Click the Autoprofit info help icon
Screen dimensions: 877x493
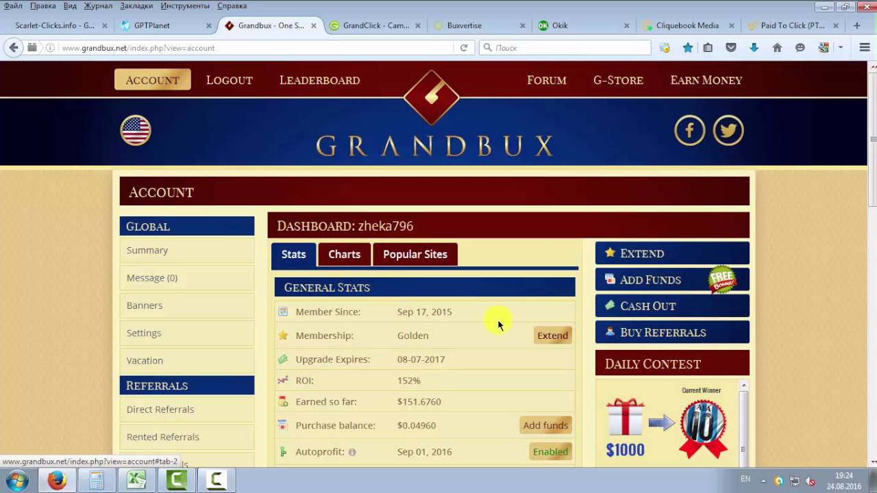click(352, 452)
